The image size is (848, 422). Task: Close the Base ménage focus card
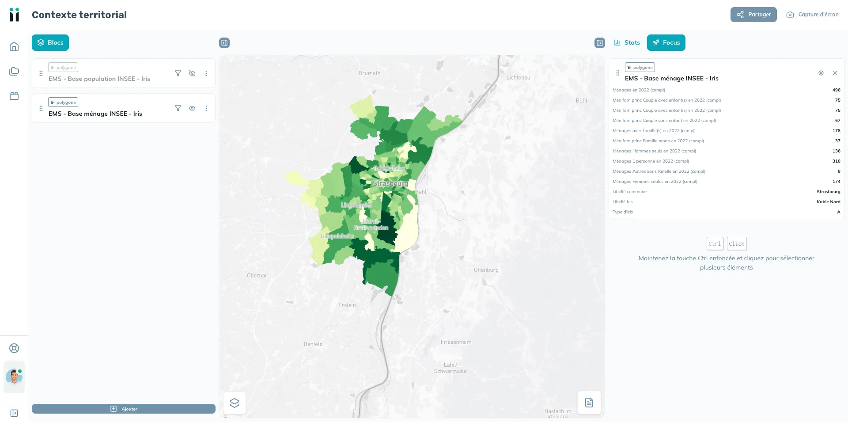pyautogui.click(x=835, y=73)
